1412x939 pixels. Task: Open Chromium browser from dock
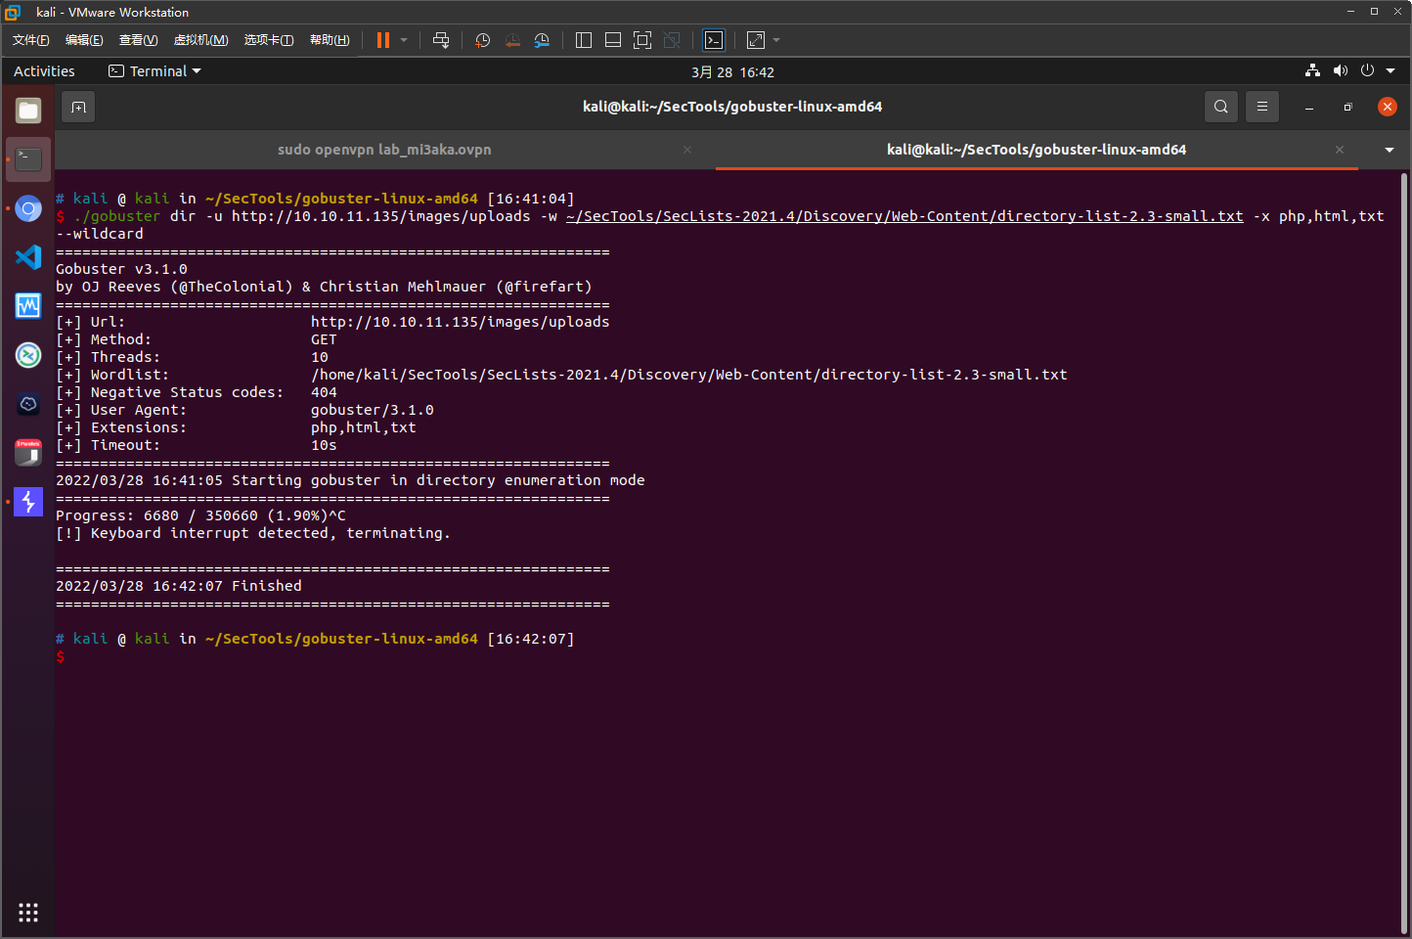(x=28, y=208)
